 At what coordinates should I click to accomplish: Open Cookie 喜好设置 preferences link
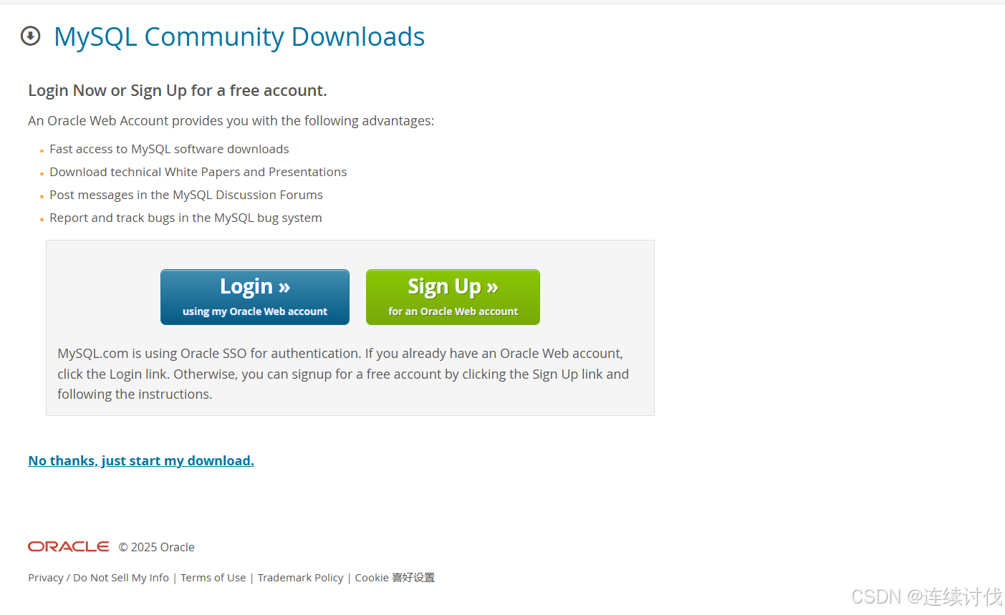click(395, 578)
